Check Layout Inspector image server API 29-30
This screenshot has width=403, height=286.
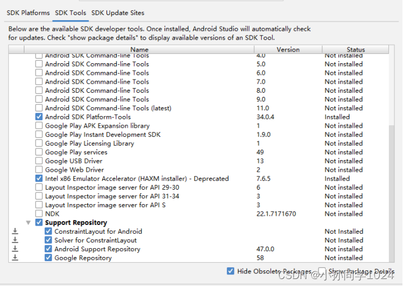[x=39, y=187]
